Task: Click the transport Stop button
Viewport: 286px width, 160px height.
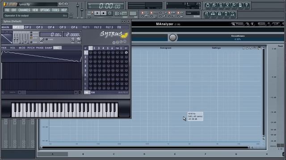Action: (x=103, y=13)
